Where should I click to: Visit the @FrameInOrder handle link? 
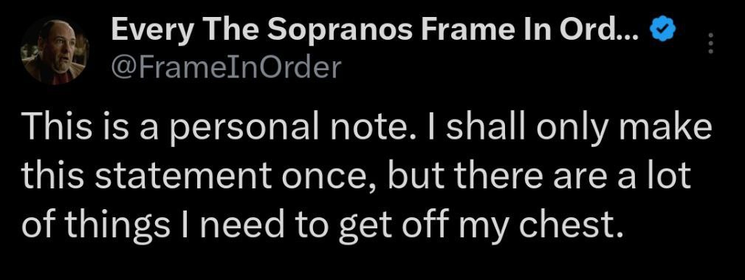(226, 68)
